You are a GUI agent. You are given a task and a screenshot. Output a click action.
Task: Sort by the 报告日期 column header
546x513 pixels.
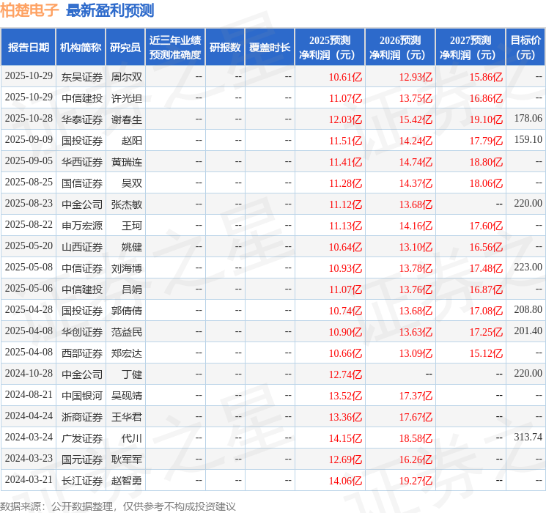(x=28, y=47)
